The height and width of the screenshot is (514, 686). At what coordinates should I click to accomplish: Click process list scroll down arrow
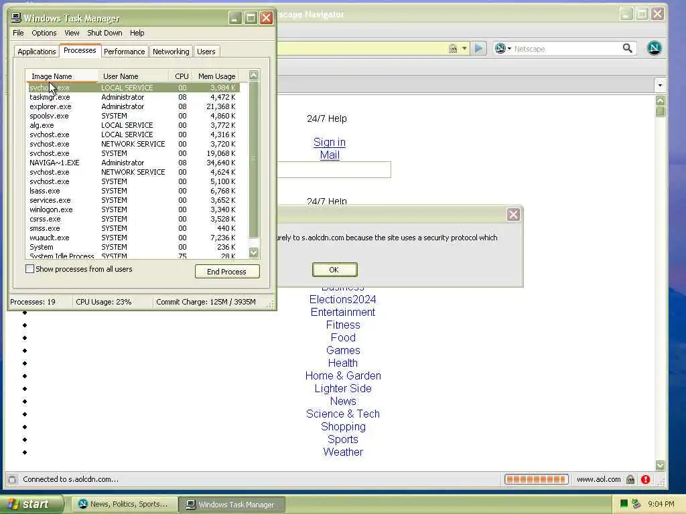tap(253, 252)
